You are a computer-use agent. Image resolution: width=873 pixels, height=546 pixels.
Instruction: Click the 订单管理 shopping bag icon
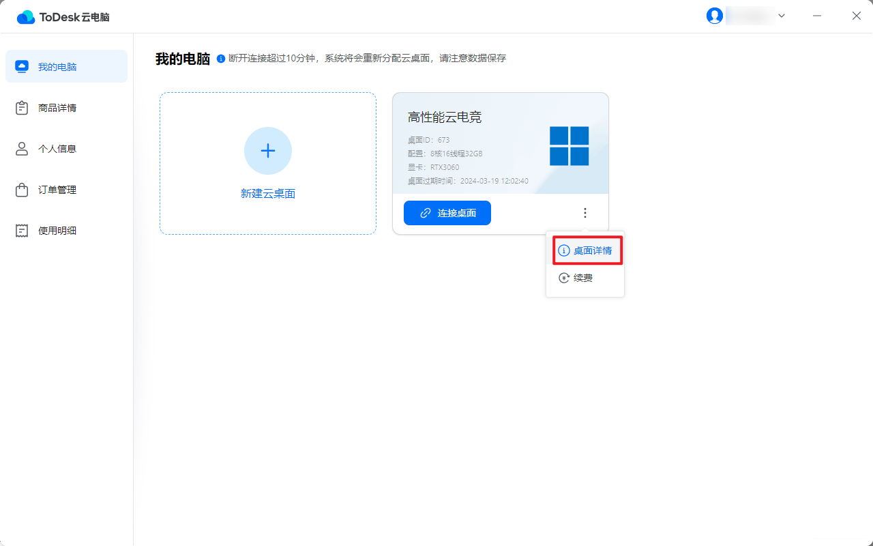click(22, 190)
